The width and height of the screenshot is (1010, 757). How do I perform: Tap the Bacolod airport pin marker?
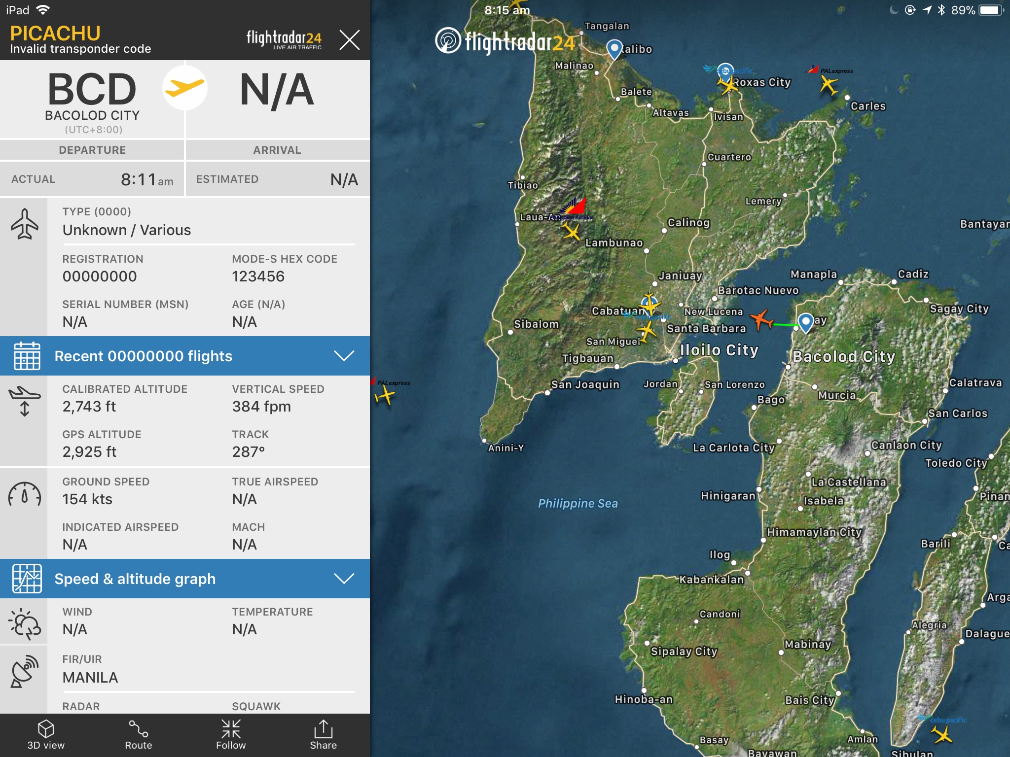click(x=805, y=322)
